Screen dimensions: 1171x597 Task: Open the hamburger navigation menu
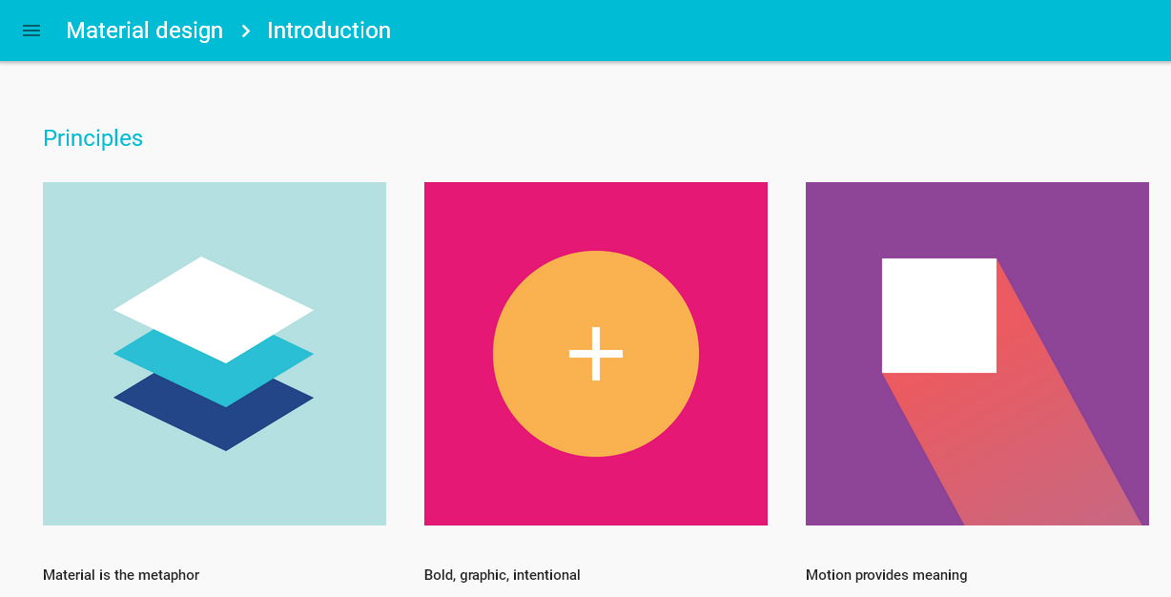pos(31,31)
